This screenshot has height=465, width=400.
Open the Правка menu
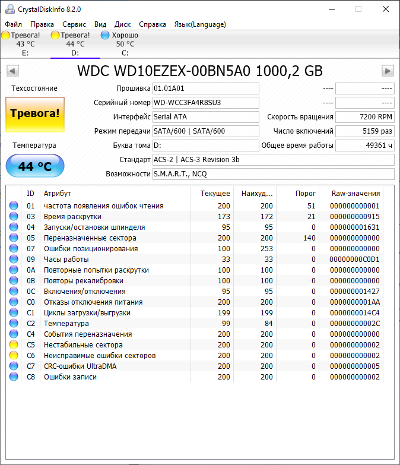42,24
